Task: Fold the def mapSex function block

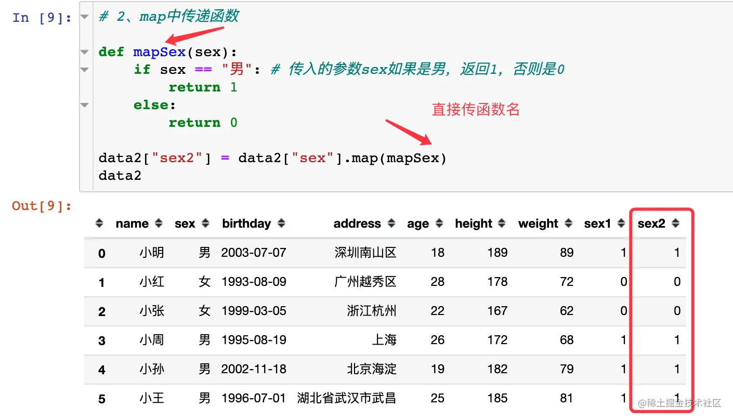Action: pyautogui.click(x=85, y=52)
